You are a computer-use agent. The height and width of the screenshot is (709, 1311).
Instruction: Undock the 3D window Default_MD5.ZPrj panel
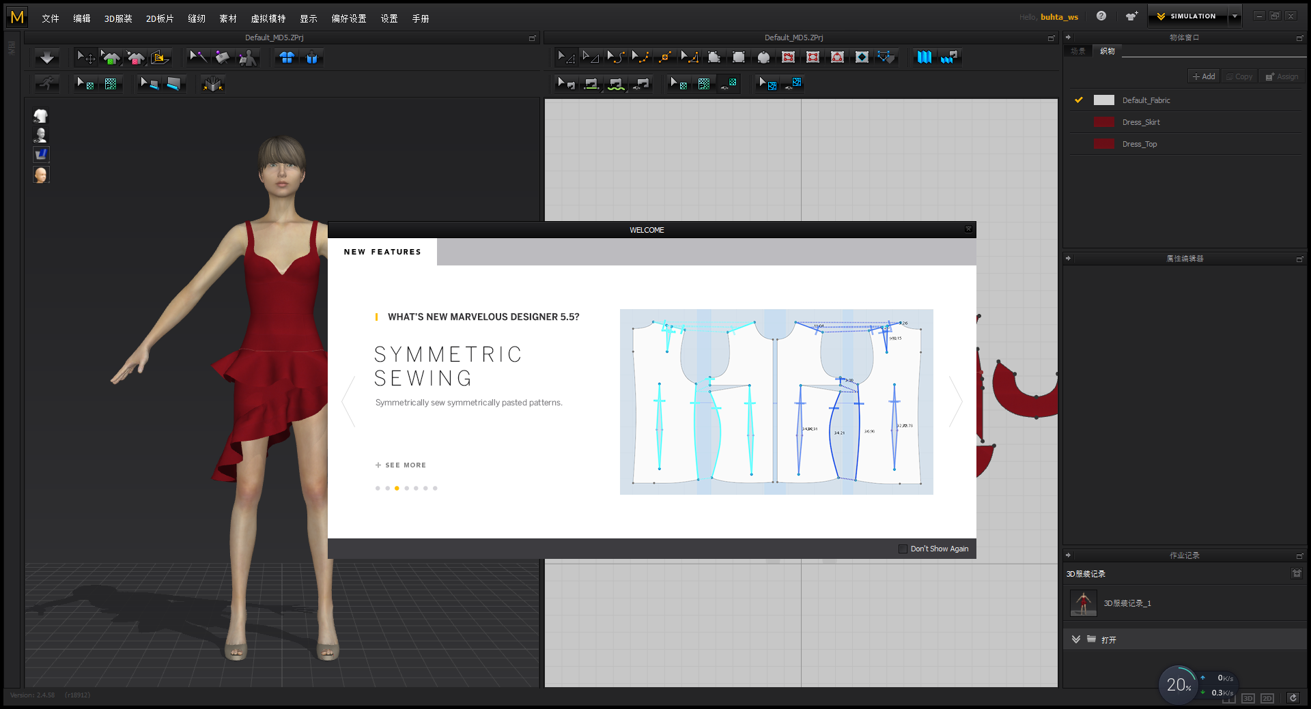click(532, 38)
